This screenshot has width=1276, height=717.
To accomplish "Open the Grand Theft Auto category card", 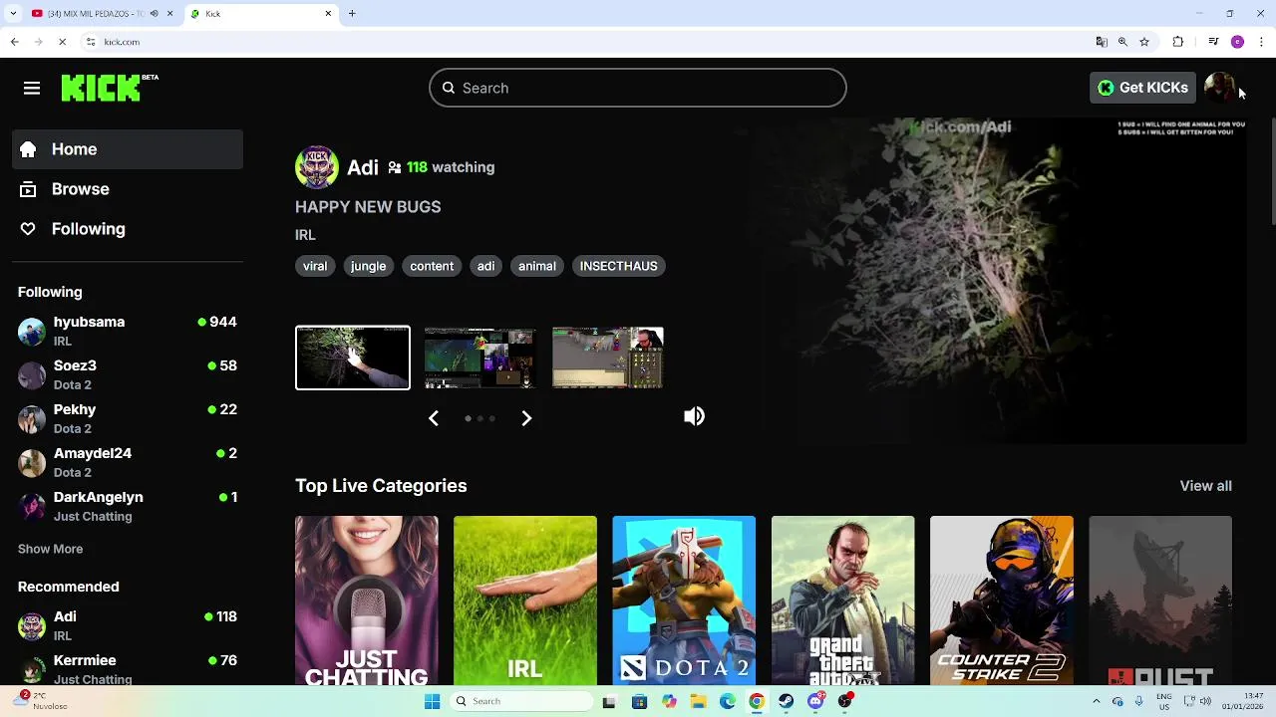I will [x=842, y=600].
